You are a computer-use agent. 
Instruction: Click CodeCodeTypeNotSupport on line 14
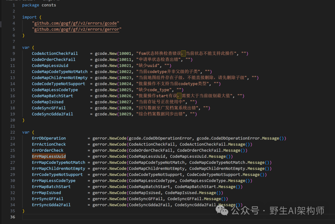click(58, 84)
